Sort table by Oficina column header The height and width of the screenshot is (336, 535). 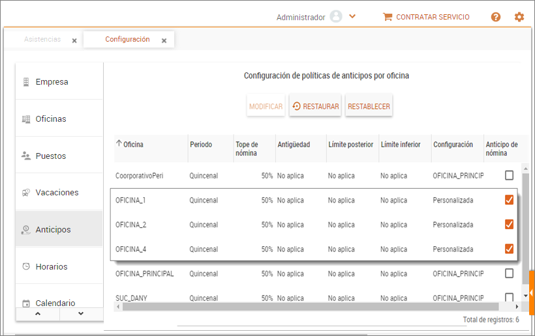(x=133, y=145)
